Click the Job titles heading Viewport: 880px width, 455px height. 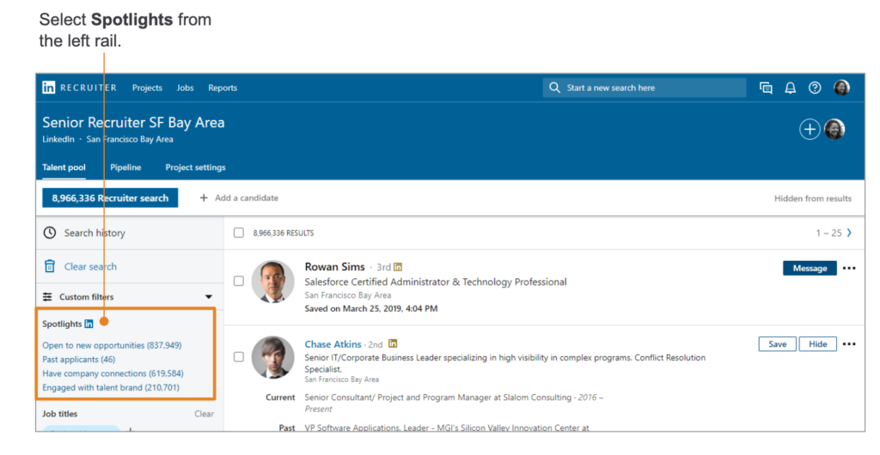point(59,414)
